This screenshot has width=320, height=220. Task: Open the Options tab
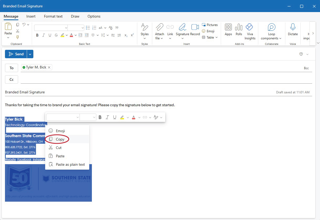pyautogui.click(x=94, y=16)
